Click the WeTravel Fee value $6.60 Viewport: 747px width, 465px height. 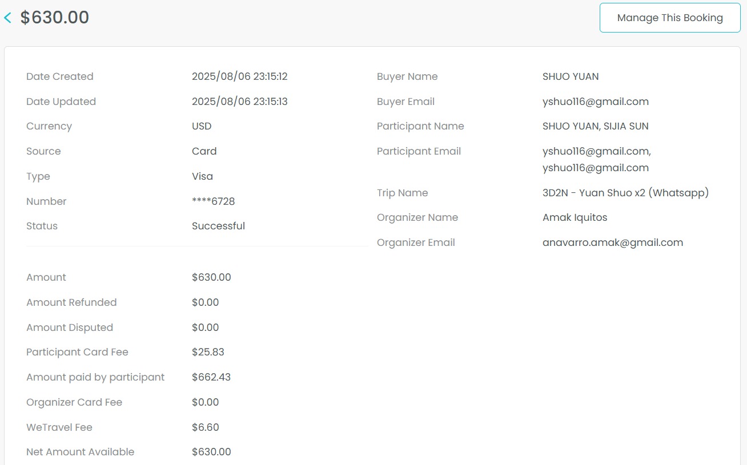[x=205, y=427]
